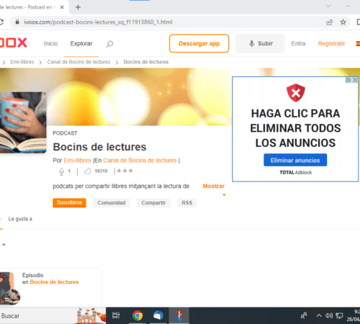Go to the Inicio menu item

[50, 43]
